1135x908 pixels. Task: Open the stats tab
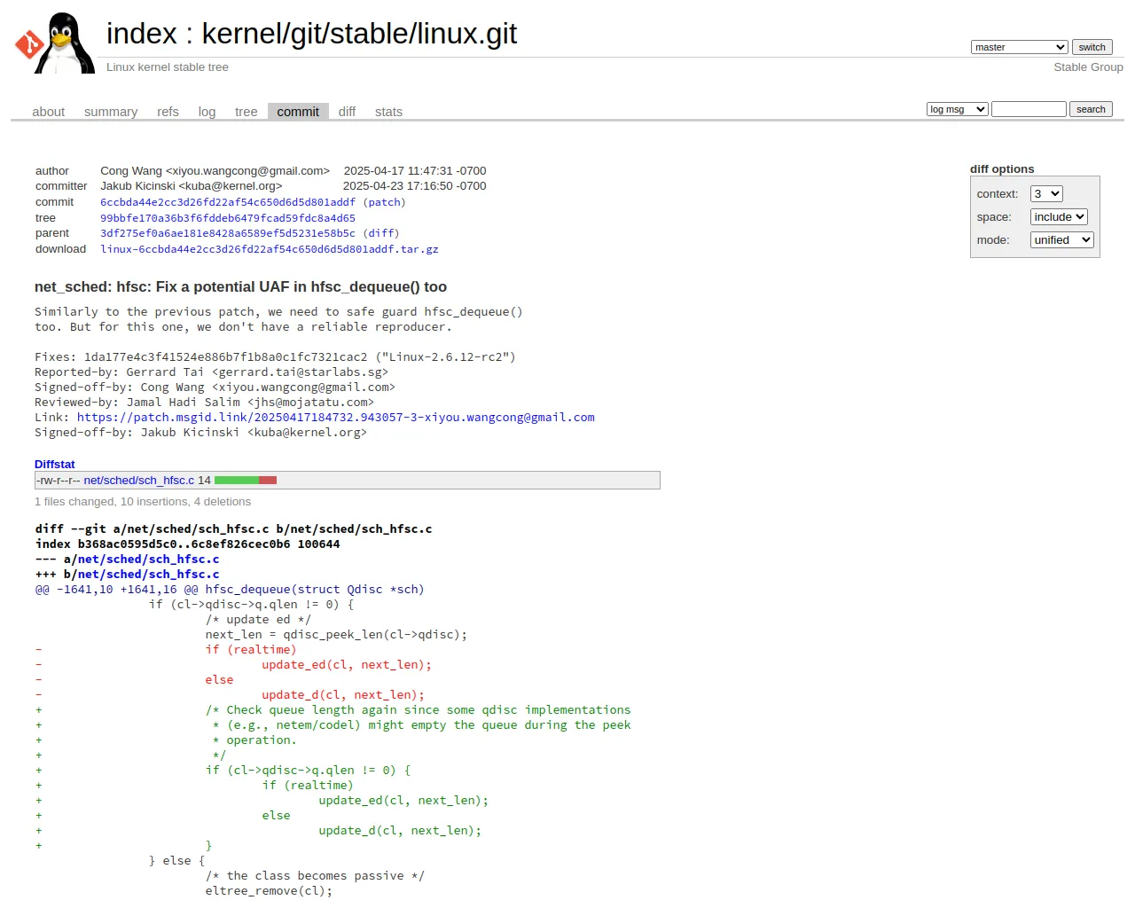(388, 112)
